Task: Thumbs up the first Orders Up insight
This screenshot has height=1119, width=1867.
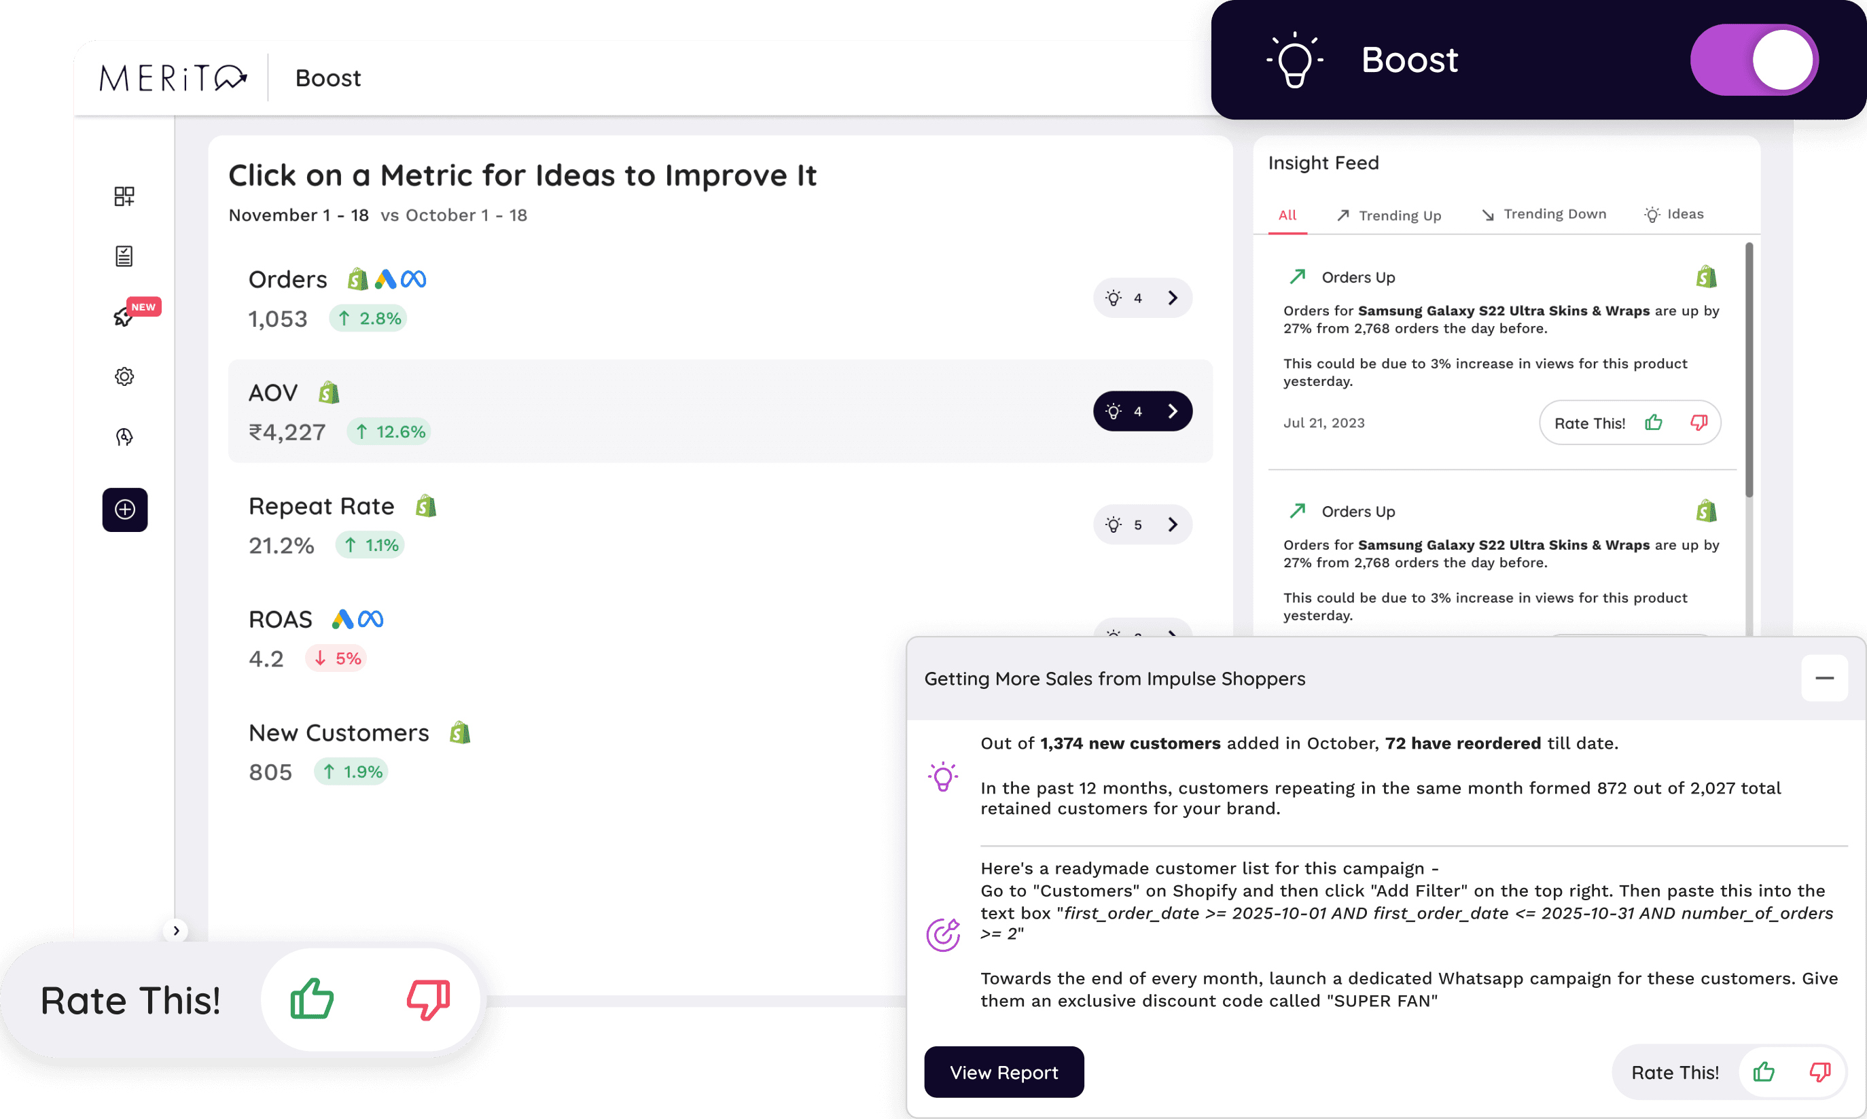Action: (x=1654, y=423)
